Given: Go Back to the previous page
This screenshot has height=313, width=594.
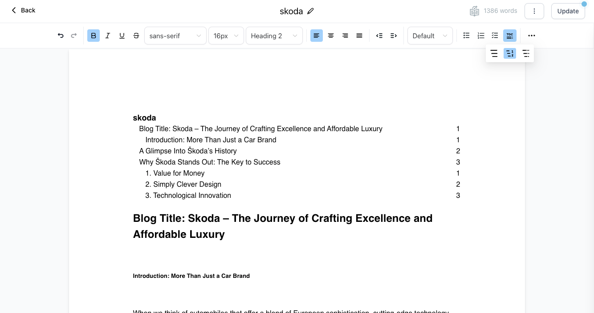Looking at the screenshot, I should [x=23, y=10].
